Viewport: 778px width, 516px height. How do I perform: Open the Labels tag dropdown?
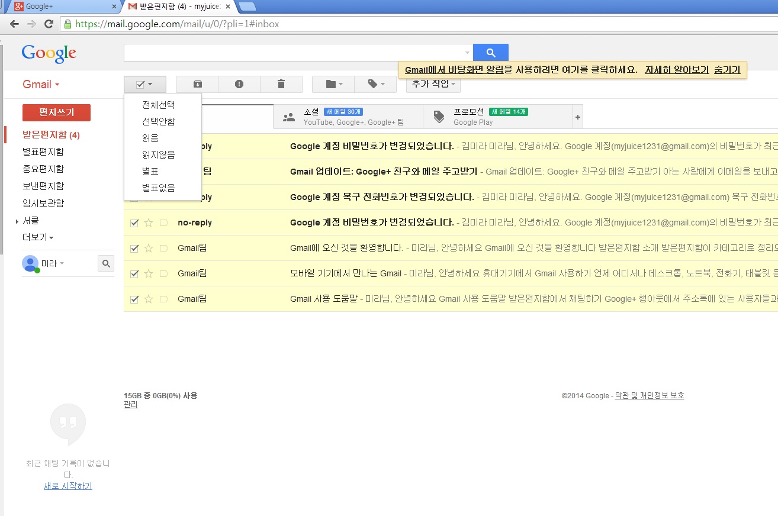[375, 84]
